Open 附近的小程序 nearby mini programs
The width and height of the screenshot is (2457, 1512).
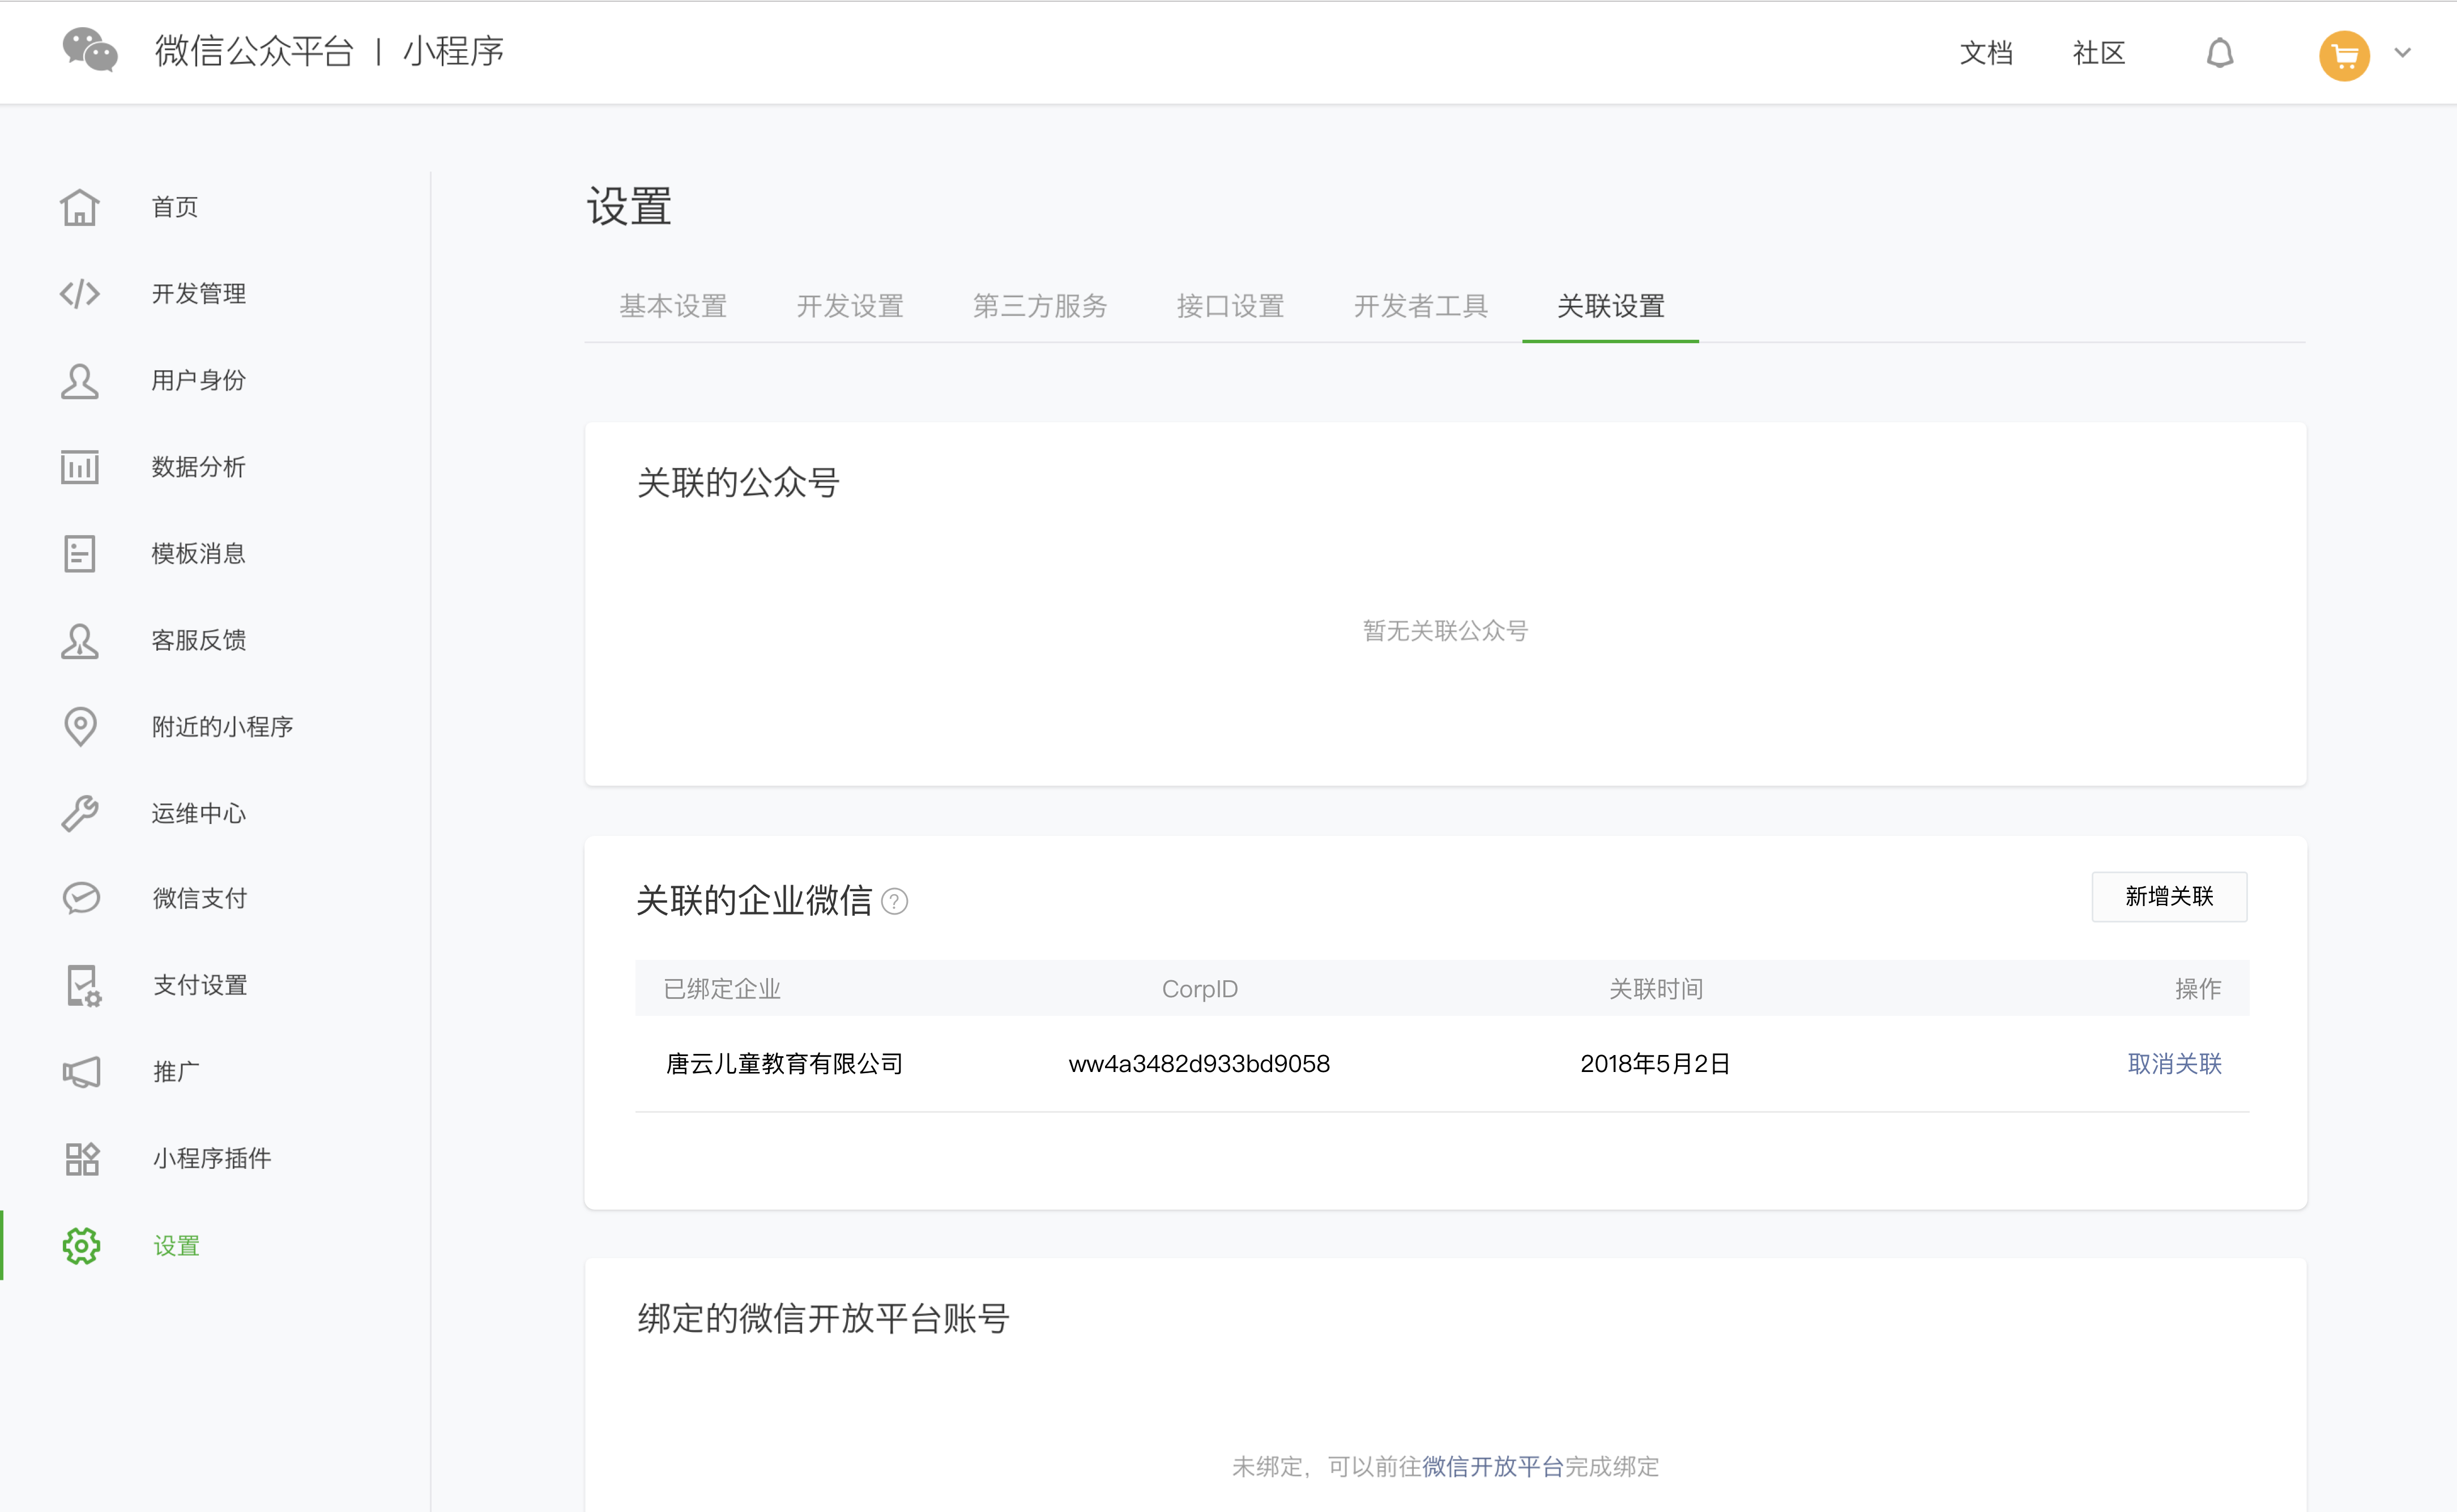click(x=221, y=727)
